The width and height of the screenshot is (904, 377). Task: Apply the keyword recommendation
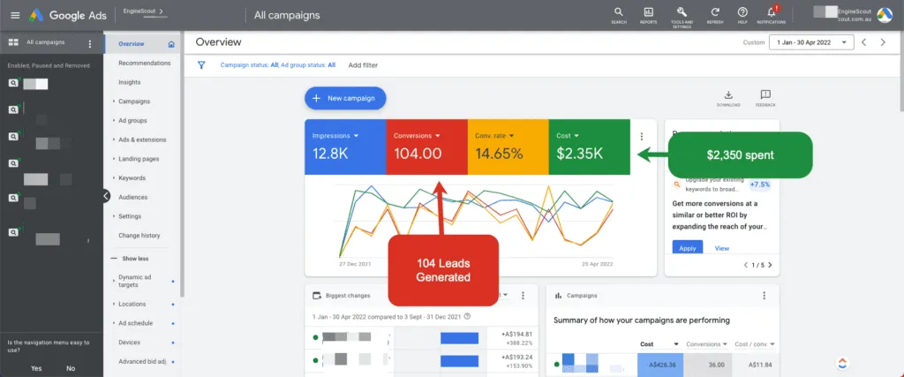[x=687, y=248]
